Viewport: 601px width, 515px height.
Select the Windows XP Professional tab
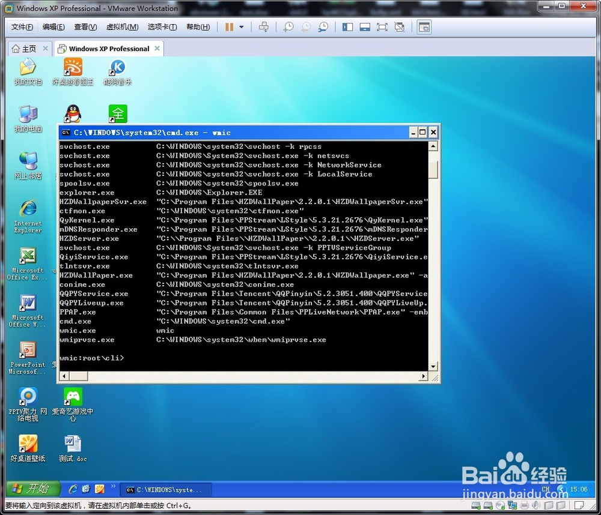(x=109, y=49)
